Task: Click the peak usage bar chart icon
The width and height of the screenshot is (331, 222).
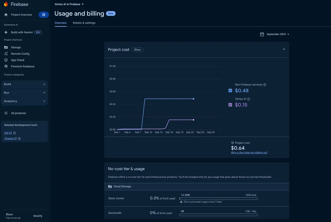Action: point(181,202)
